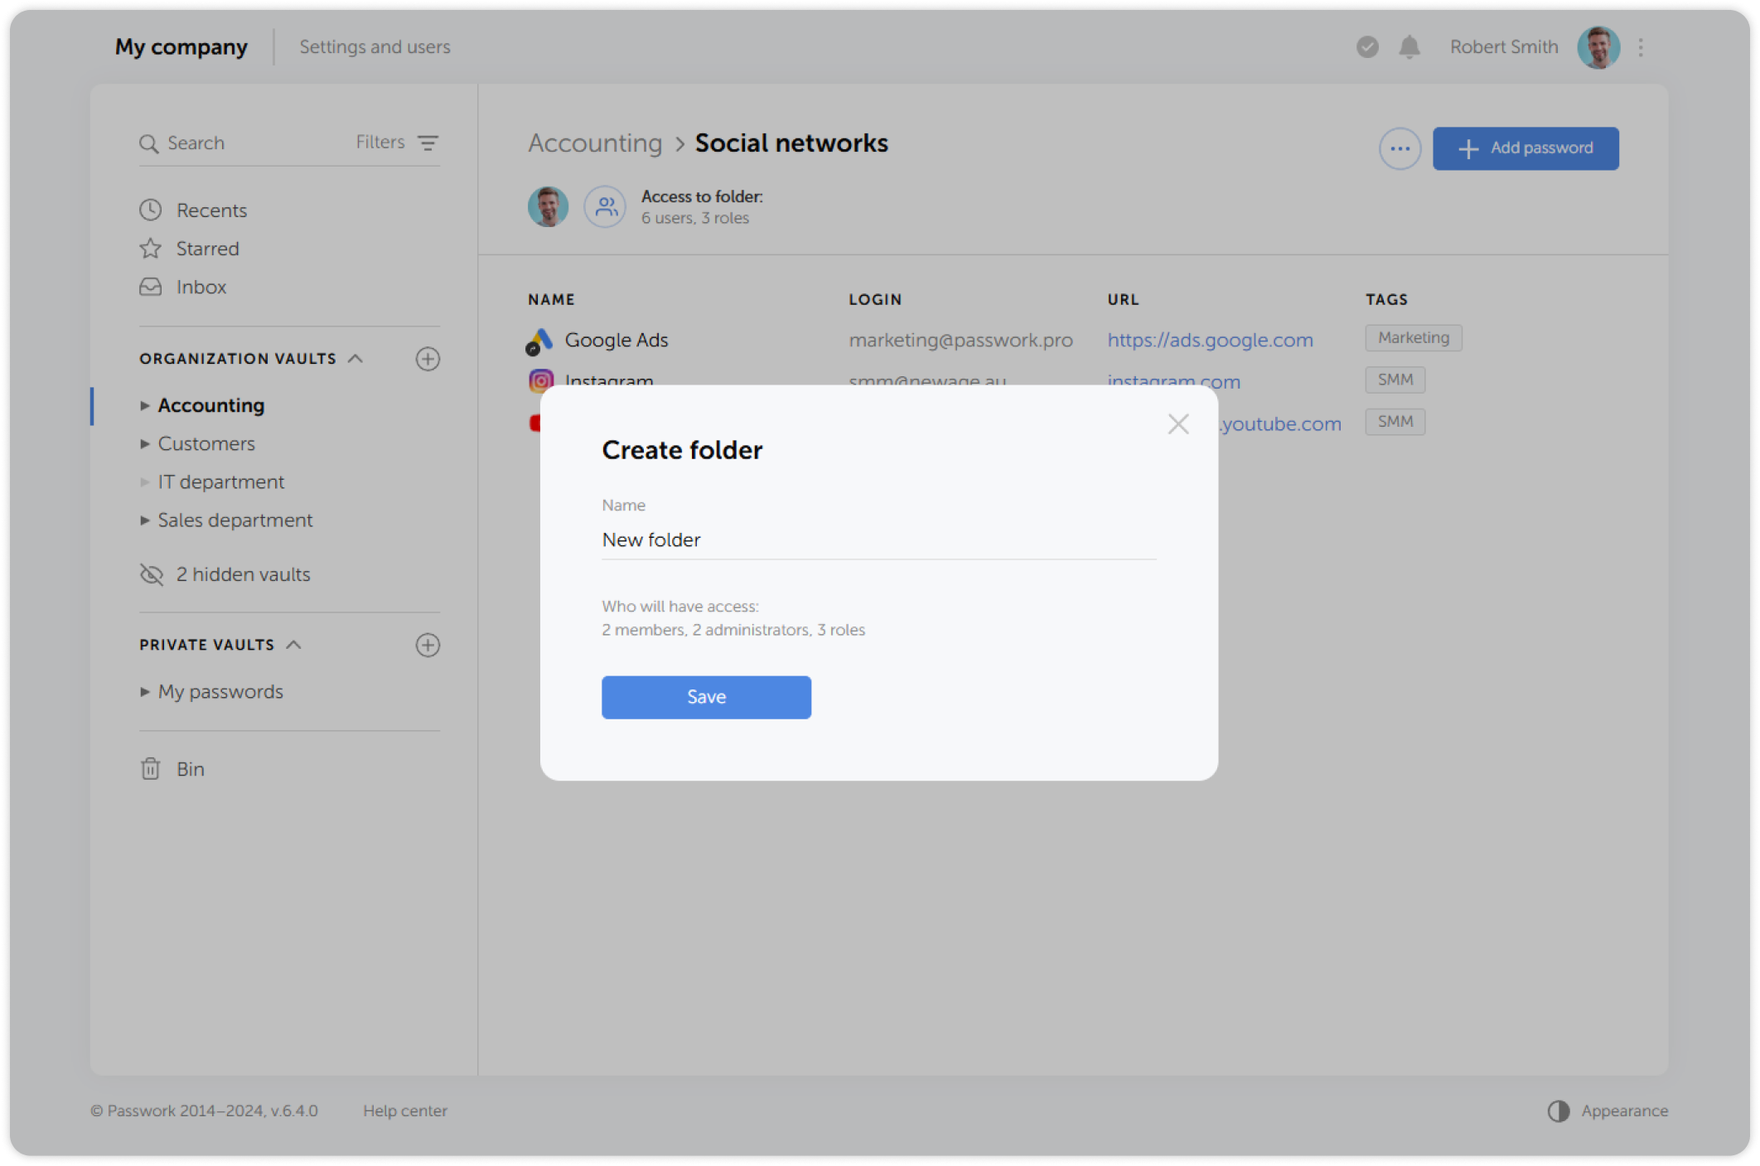
Task: Open the search field via magnifier icon
Action: [x=150, y=143]
